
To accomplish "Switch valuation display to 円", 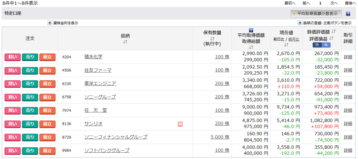I will (x=317, y=45).
